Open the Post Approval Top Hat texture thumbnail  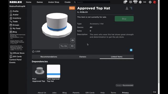tap(54, 71)
